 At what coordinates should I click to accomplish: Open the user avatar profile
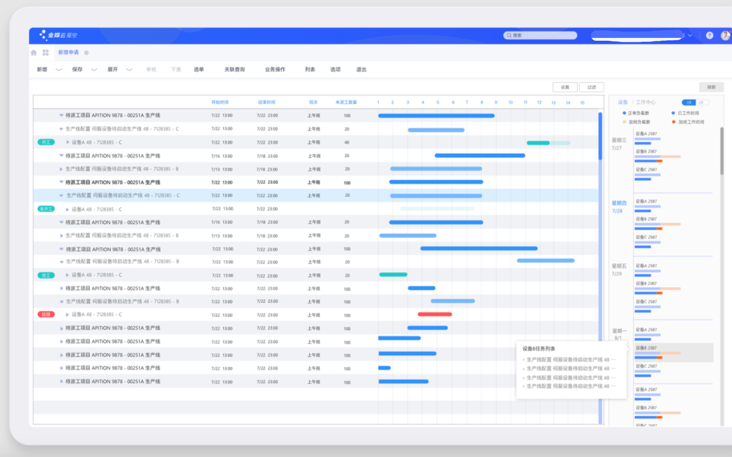(725, 36)
